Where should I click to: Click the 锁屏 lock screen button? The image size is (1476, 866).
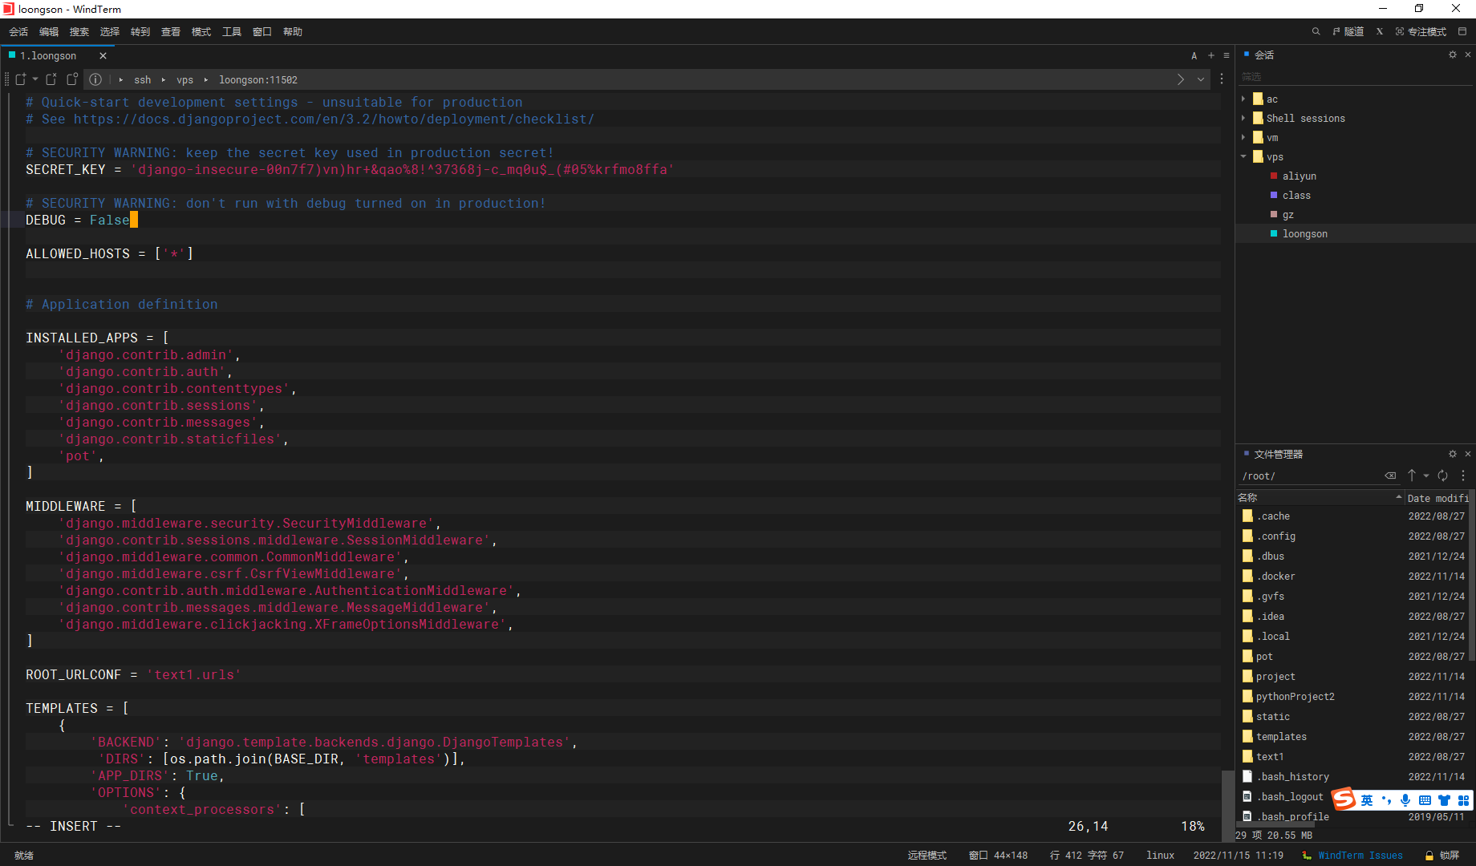[x=1442, y=856]
